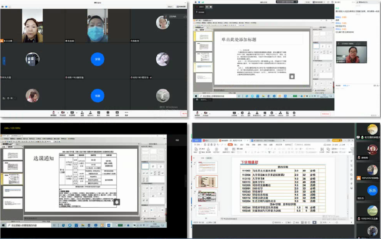
Task: Switch to grid view in the top-left meeting window
Action: pos(181,7)
